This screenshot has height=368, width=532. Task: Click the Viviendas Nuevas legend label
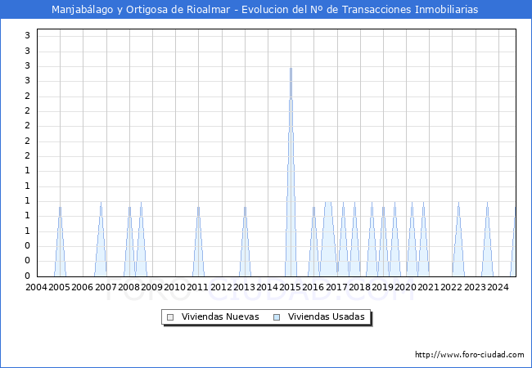pyautogui.click(x=220, y=316)
